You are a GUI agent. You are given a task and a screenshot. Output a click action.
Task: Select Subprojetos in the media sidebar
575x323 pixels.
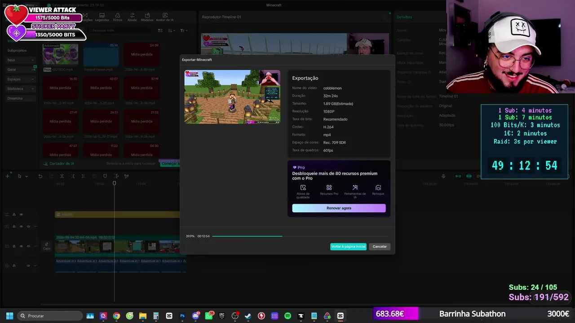pos(17,50)
